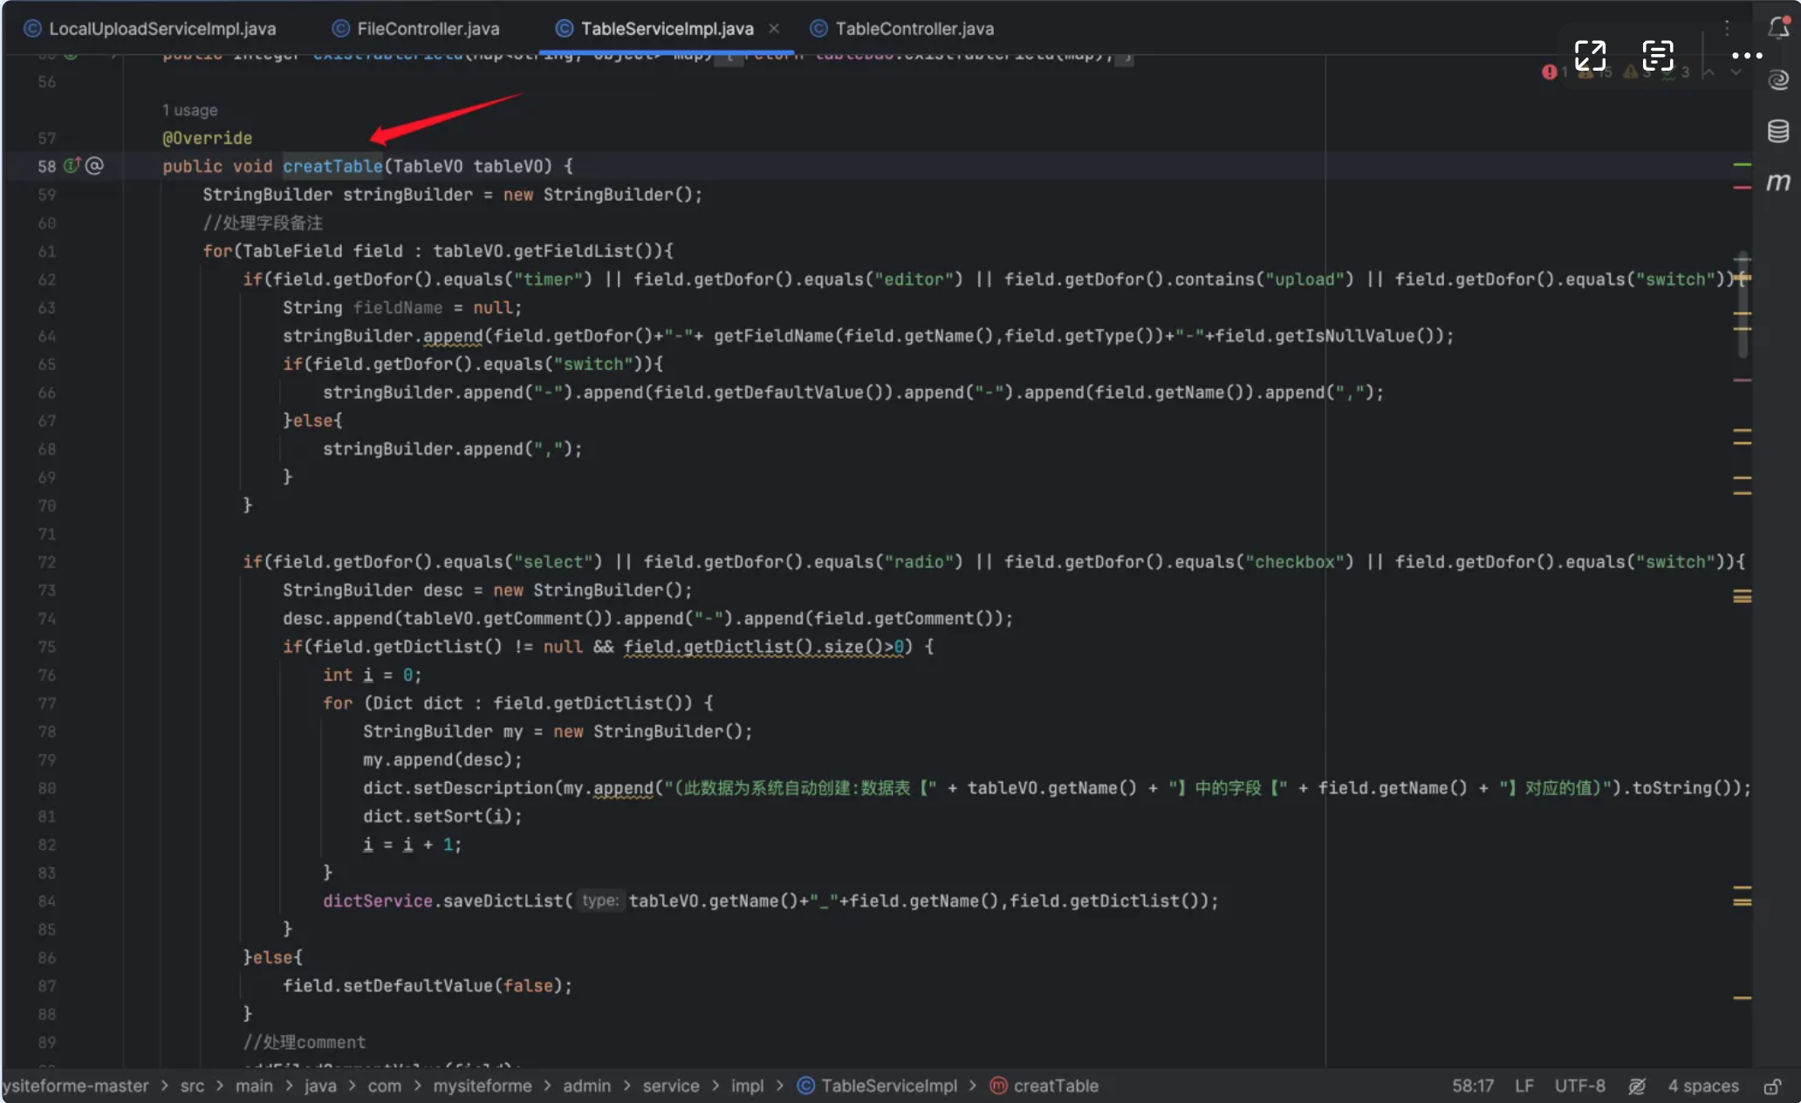The height and width of the screenshot is (1103, 1801).
Task: Click the @ gutter icon on line 58
Action: pos(94,165)
